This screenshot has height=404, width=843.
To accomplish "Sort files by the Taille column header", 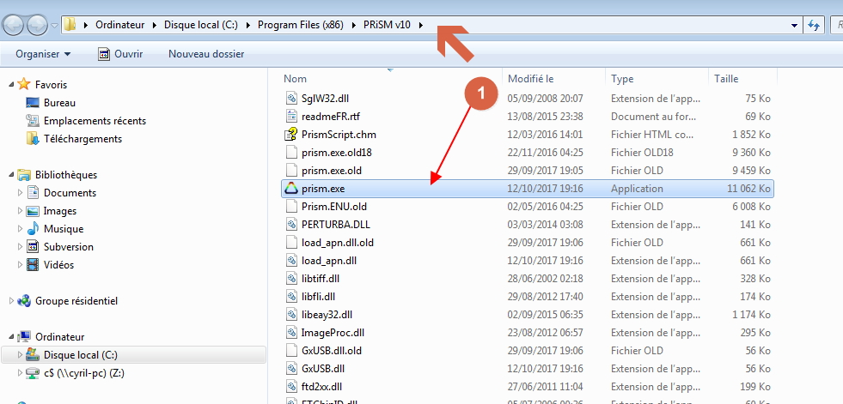I will (x=726, y=79).
